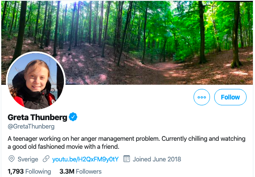Click the Joined June 2018 text
The height and width of the screenshot is (177, 255).
[157, 159]
